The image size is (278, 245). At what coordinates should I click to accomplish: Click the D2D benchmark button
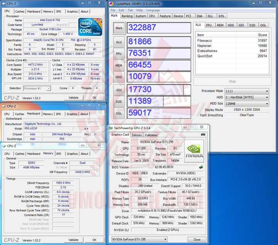tap(119, 102)
